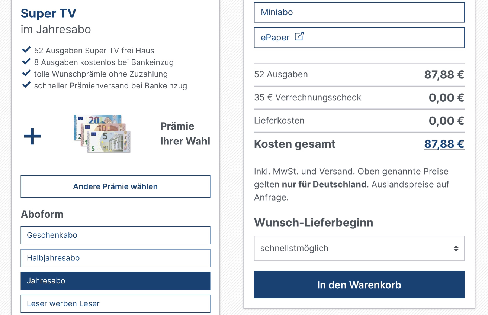
Task: Click the Andere Prämie wählen button
Action: pyautogui.click(x=115, y=186)
